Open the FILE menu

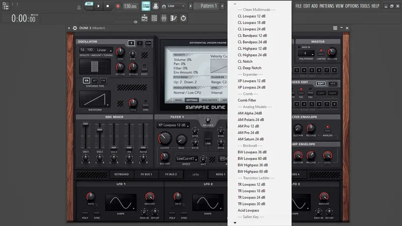point(298,6)
